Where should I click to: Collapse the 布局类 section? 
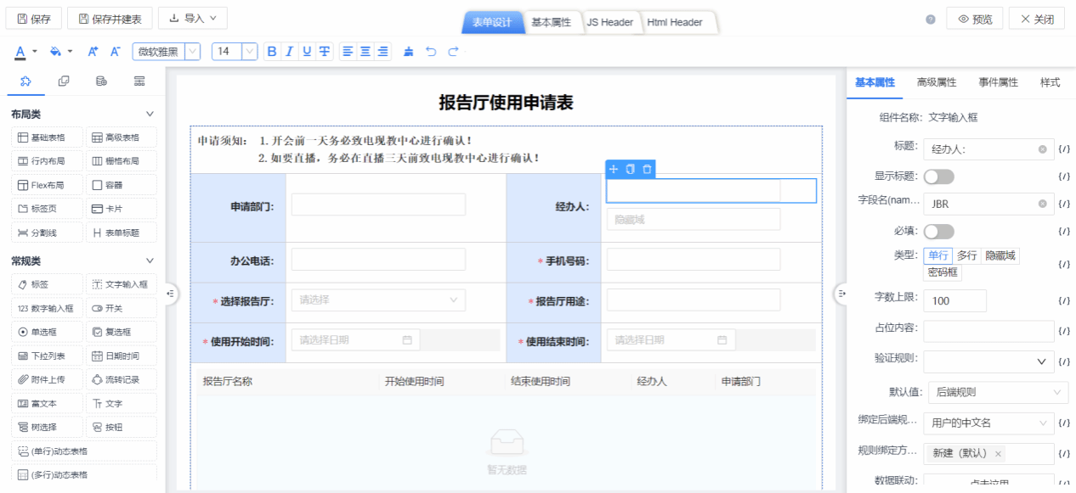tap(150, 114)
